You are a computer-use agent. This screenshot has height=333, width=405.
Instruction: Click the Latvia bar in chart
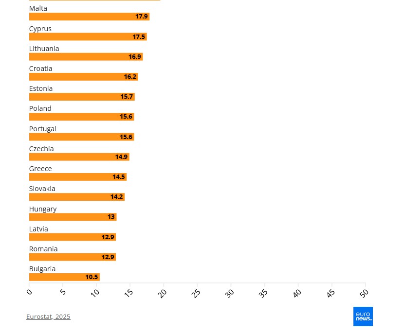[x=73, y=237]
